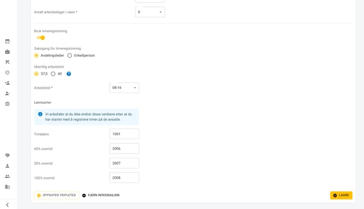Click the add person sidebar icon
The height and width of the screenshot is (209, 364).
[x=7, y=83]
